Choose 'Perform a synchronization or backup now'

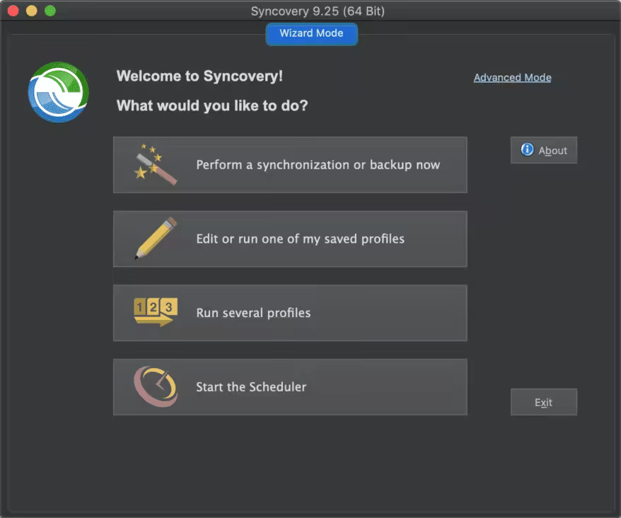point(290,165)
